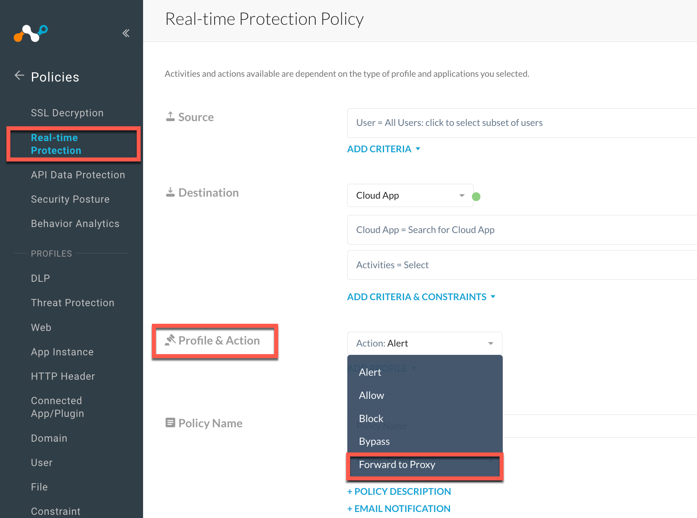The image size is (697, 518).
Task: Click the + POLICY DESCRIPTION link
Action: pyautogui.click(x=398, y=491)
